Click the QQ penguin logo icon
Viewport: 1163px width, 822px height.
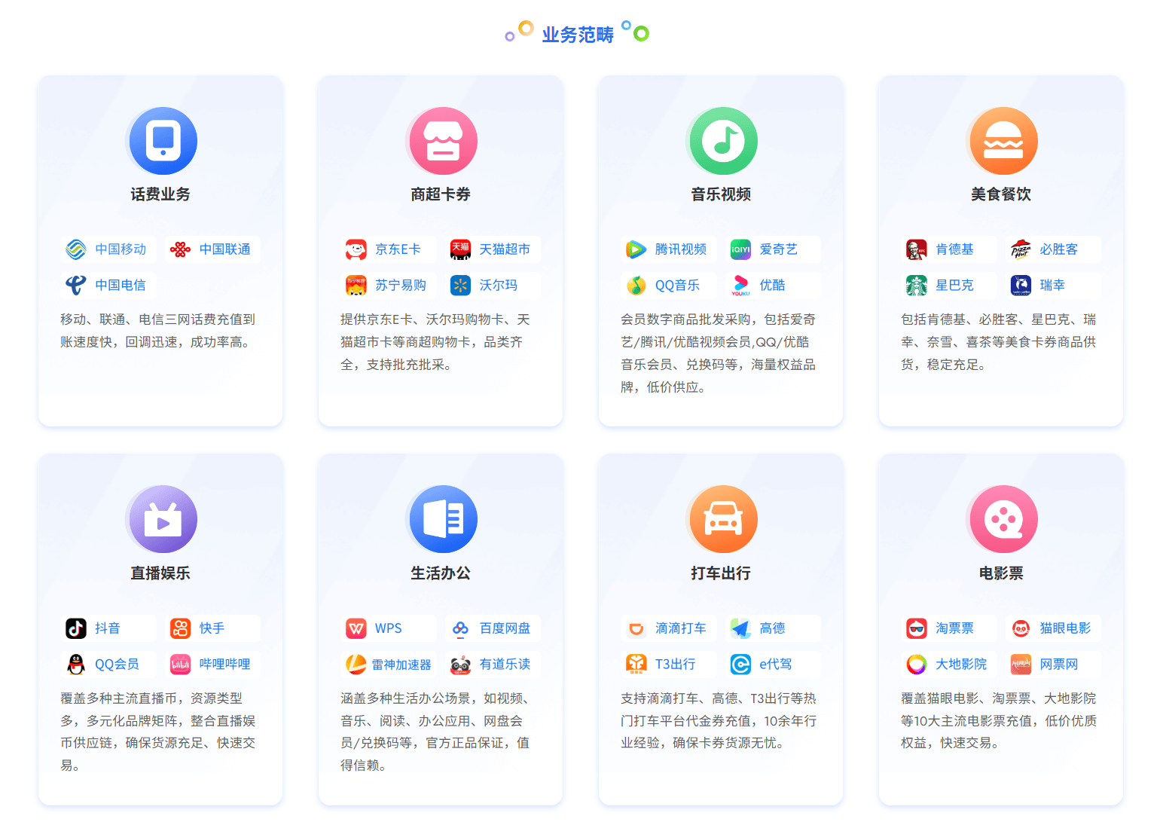click(x=76, y=665)
